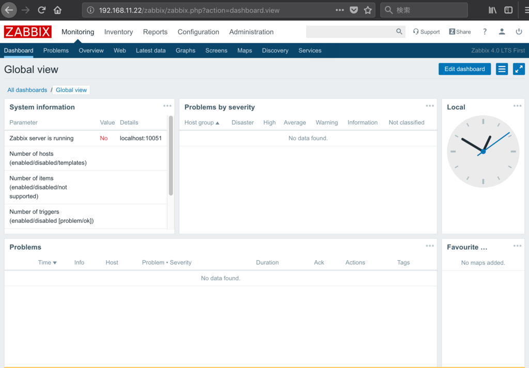Click the Local analog clock
This screenshot has width=529, height=368.
483,152
